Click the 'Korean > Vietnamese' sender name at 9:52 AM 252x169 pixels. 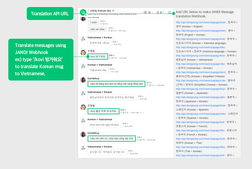tap(100, 65)
